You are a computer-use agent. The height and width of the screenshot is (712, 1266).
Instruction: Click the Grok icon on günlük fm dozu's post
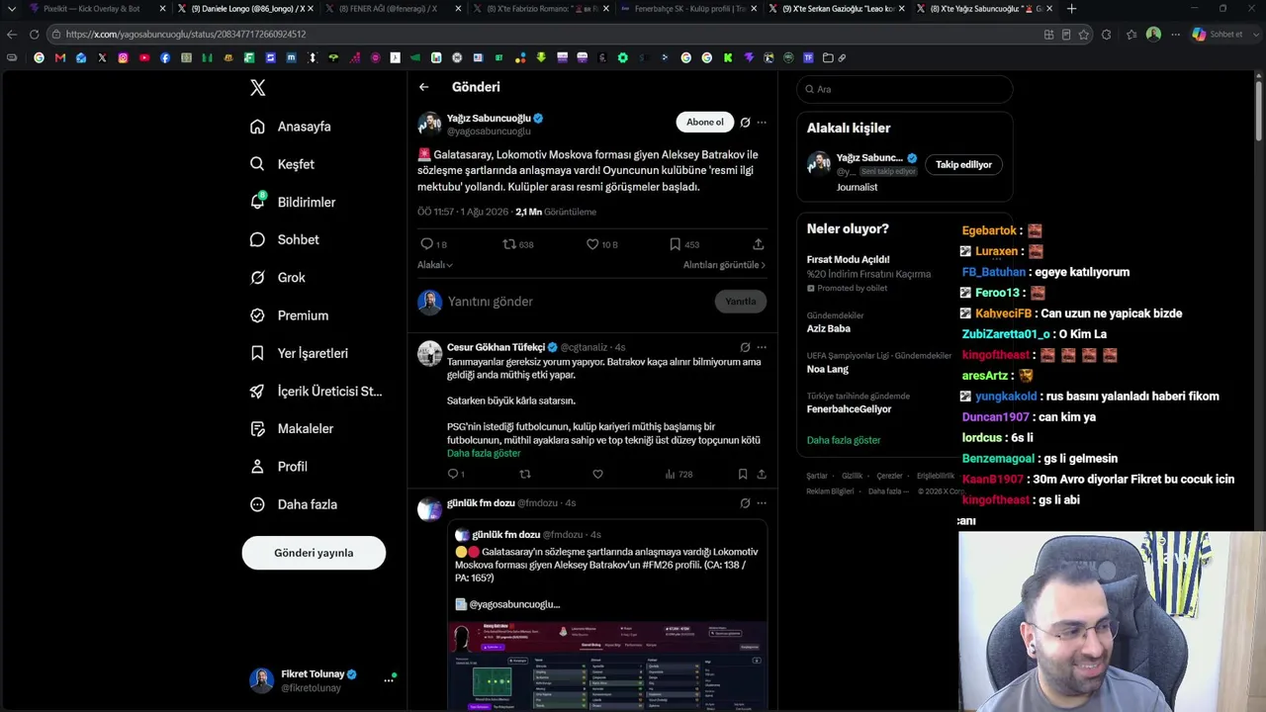(745, 503)
